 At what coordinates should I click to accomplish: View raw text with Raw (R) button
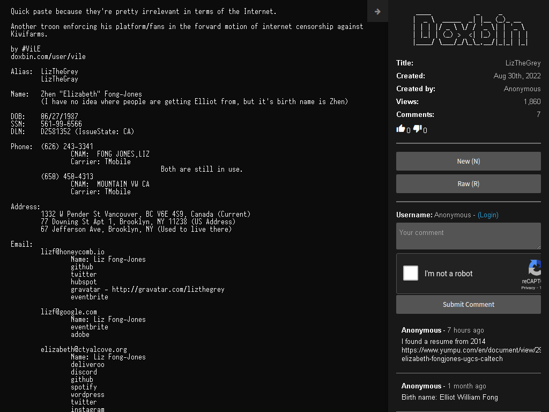pyautogui.click(x=469, y=183)
